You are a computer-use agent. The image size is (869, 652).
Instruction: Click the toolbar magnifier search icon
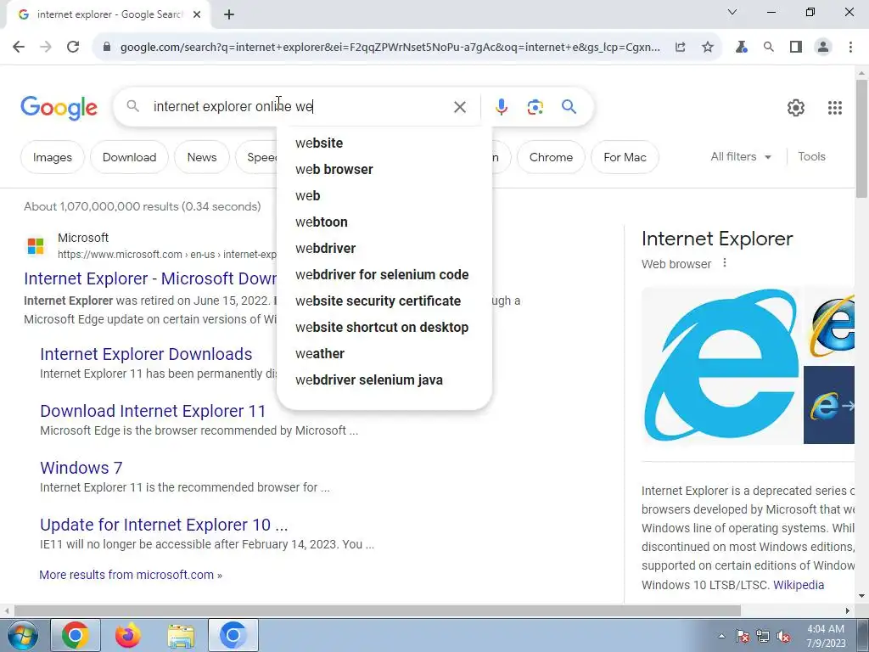coord(768,48)
